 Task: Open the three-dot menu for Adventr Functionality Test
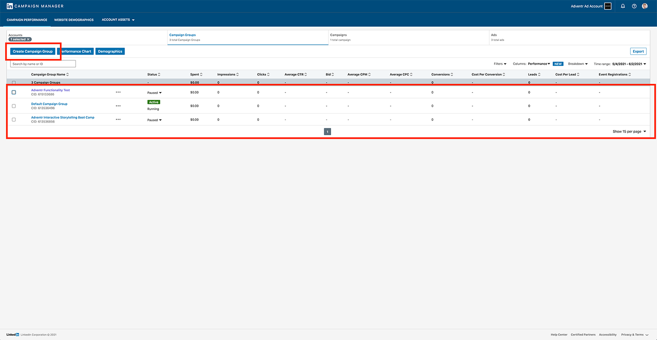click(118, 92)
